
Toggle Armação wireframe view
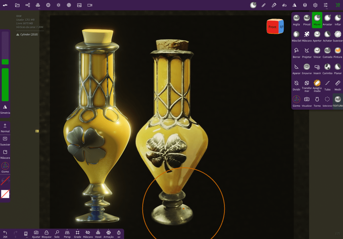coord(109,234)
